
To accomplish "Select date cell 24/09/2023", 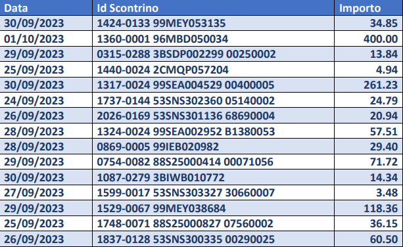I will tap(46, 101).
